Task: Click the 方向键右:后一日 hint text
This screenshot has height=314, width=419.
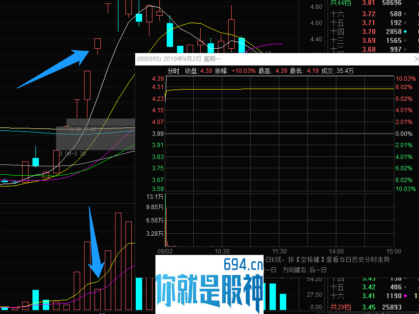Action: [x=304, y=270]
